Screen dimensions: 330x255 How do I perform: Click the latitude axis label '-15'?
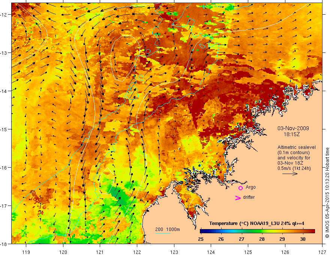[x=4, y=129]
